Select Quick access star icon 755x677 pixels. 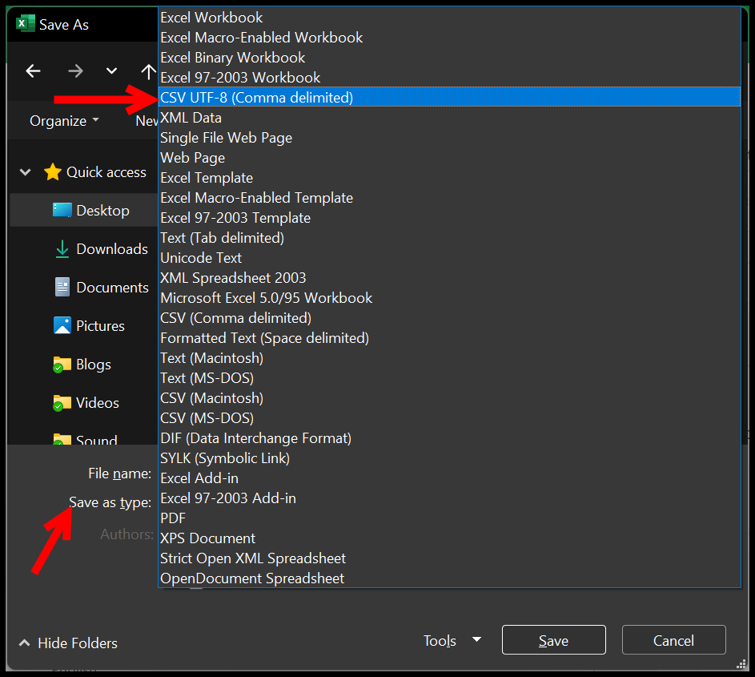53,172
